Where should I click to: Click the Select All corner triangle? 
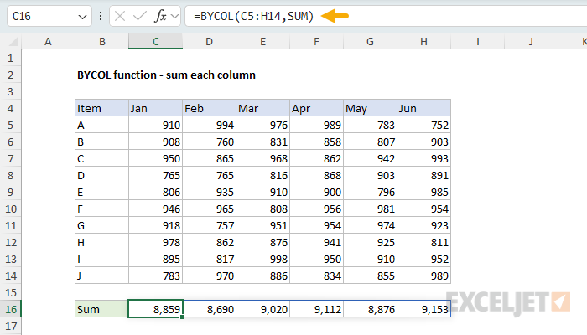(13, 41)
